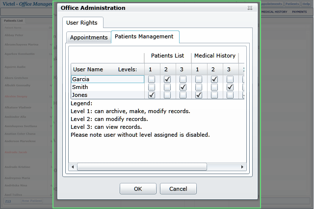Click the horizontal scrollbar thumb
The width and height of the screenshot is (314, 209).
[x=142, y=167]
